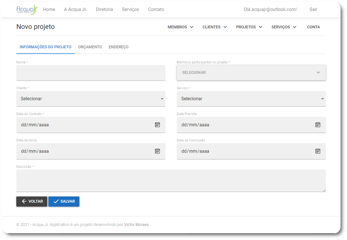
Task: Expand the Membros navigation menu
Action: coord(180,27)
